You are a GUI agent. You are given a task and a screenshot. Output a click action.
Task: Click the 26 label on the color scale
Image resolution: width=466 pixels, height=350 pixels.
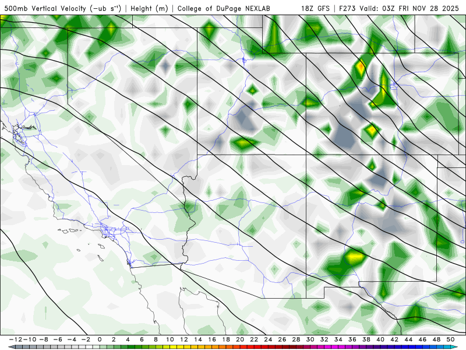[x=282, y=339]
